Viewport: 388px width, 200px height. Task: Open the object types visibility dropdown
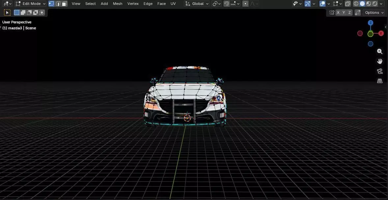297,4
